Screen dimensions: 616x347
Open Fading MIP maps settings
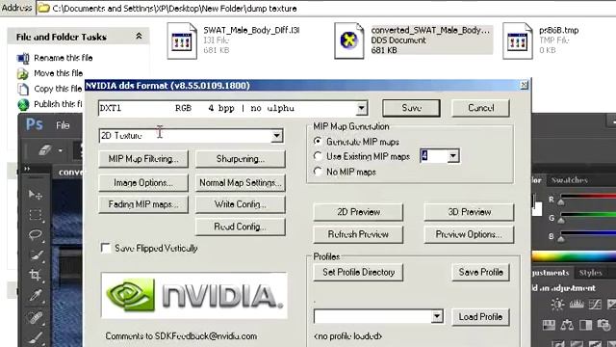(143, 204)
